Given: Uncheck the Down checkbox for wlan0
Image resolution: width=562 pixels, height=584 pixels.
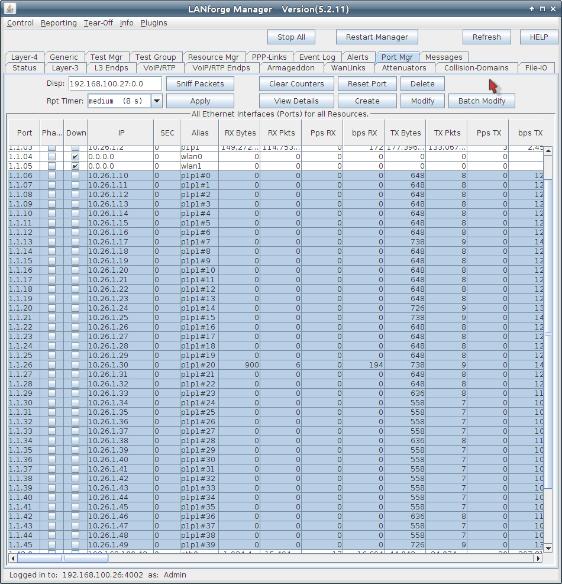Looking at the screenshot, I should (75, 157).
